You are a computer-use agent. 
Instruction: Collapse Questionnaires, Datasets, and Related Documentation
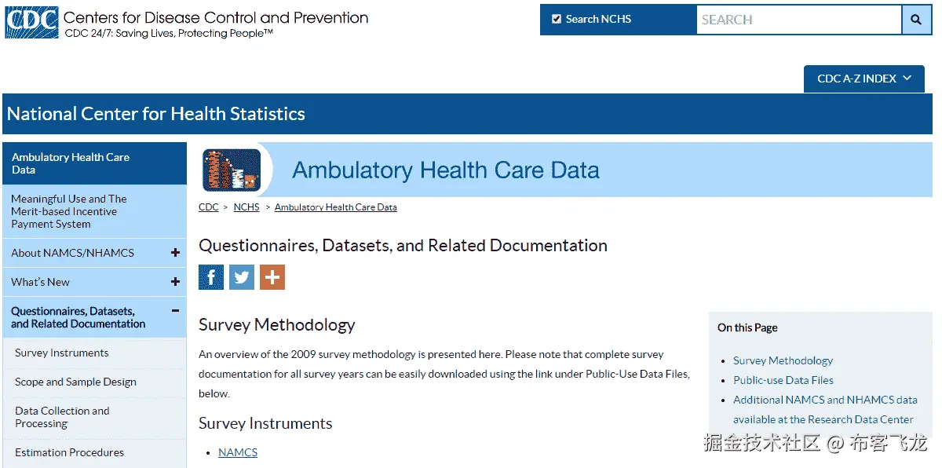pos(175,311)
